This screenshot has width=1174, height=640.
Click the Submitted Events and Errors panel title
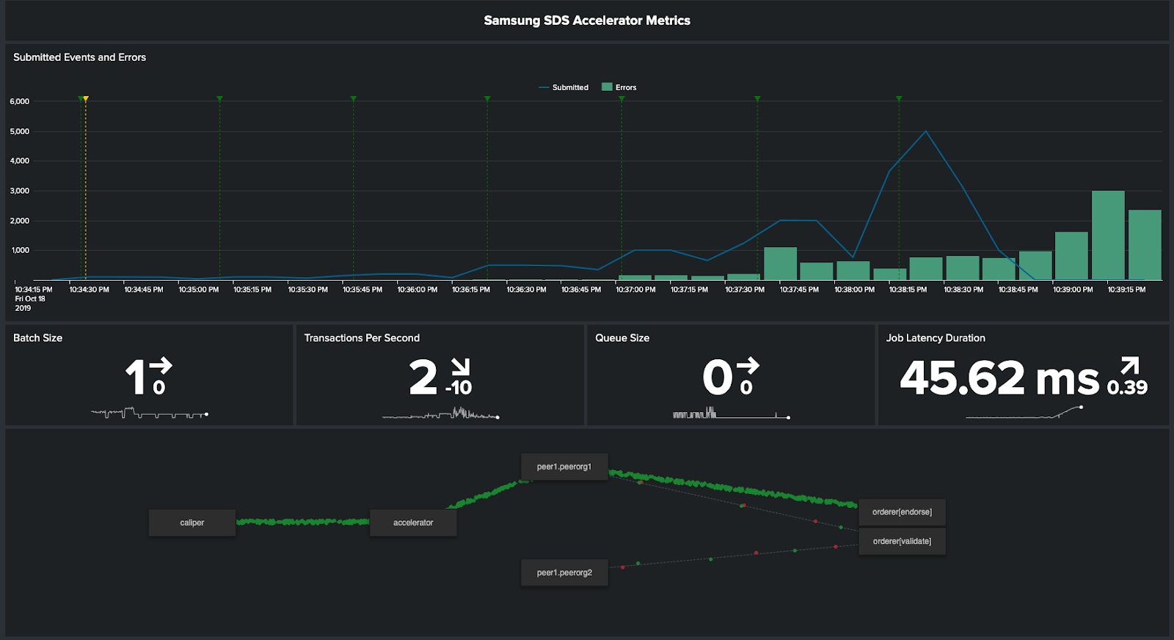(79, 57)
